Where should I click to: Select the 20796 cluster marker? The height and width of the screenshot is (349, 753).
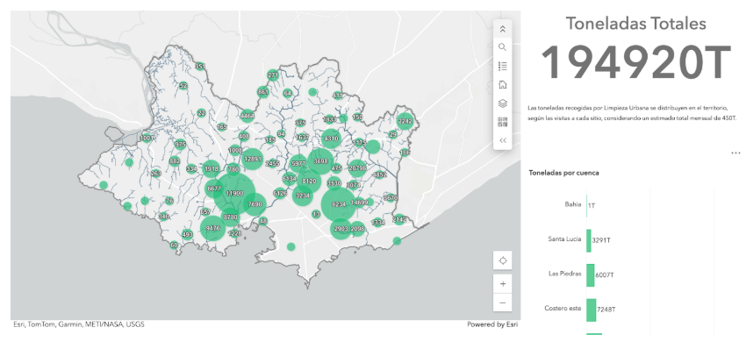pyautogui.click(x=357, y=168)
